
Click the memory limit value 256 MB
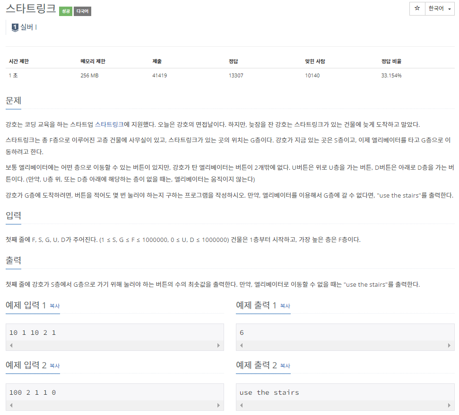89,75
